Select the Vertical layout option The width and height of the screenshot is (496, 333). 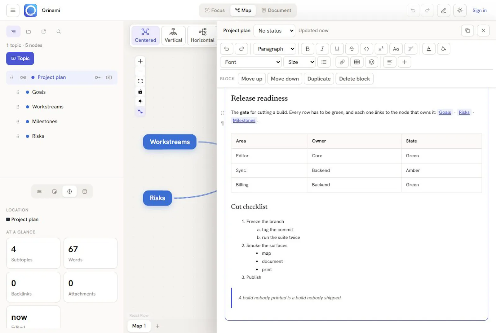[173, 36]
